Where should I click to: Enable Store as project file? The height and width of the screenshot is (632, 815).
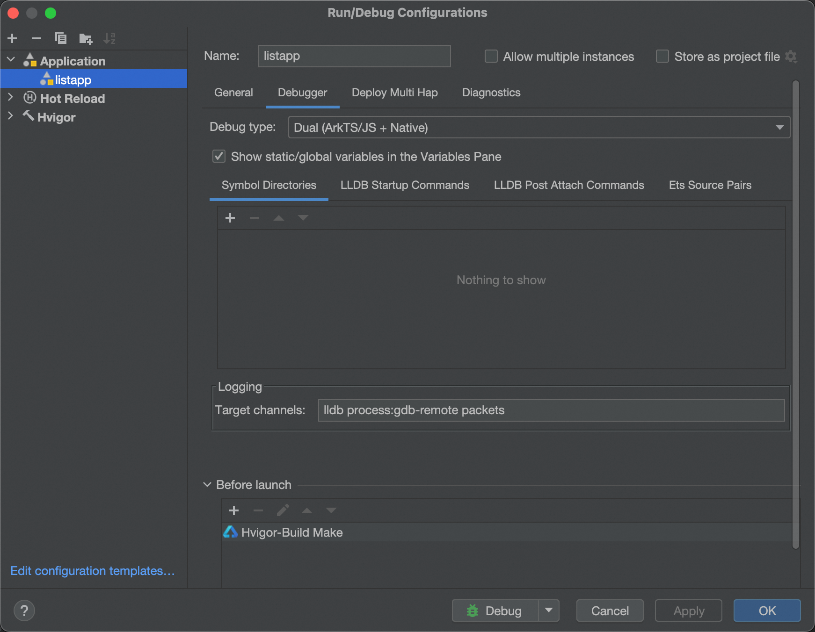(x=662, y=57)
